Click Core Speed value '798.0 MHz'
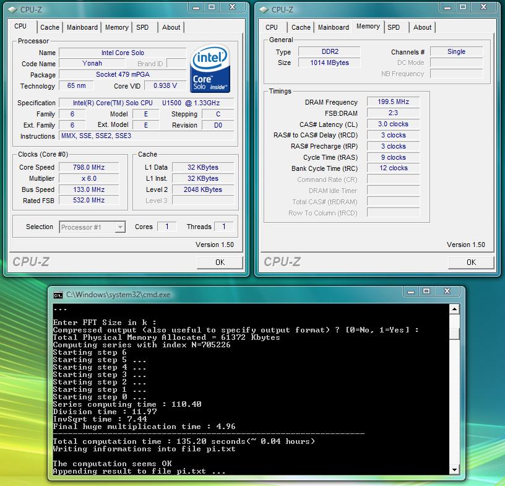The height and width of the screenshot is (486, 505). point(89,167)
